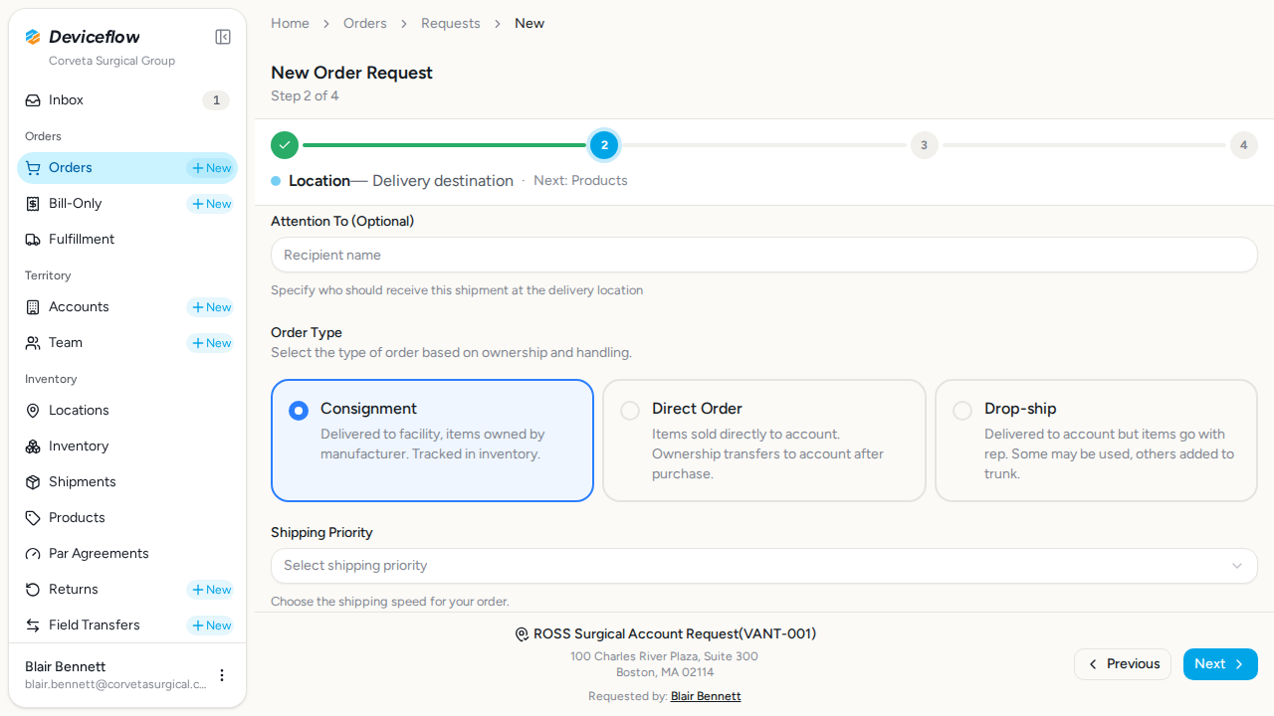This screenshot has width=1274, height=716.
Task: Focus the Recipient name field
Action: (x=764, y=255)
